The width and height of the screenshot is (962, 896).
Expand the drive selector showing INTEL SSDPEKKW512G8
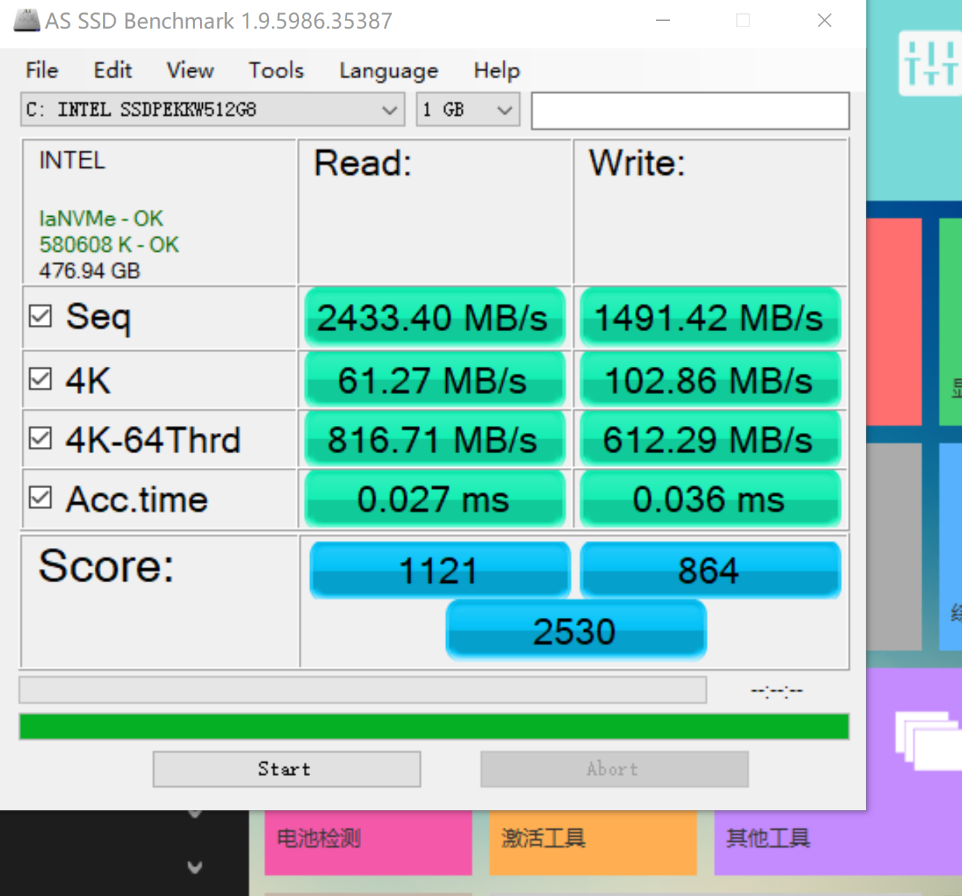click(213, 109)
